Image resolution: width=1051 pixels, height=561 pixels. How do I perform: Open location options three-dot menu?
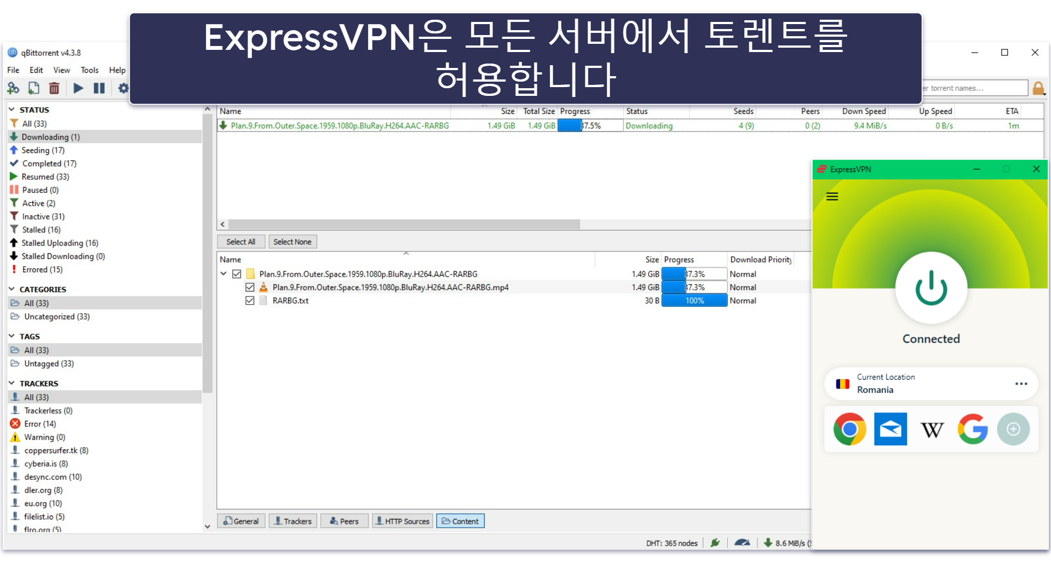click(x=1021, y=383)
